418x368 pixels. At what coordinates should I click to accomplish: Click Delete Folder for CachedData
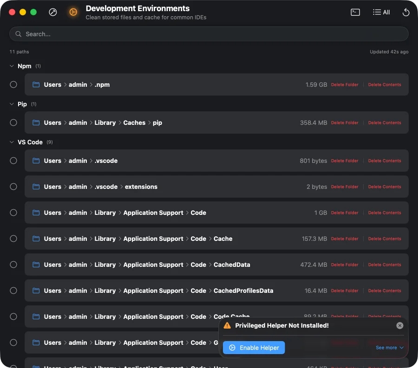tap(345, 265)
